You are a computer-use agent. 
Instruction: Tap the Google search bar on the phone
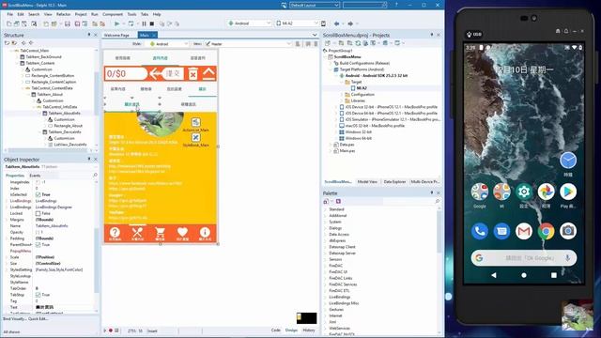[524, 258]
